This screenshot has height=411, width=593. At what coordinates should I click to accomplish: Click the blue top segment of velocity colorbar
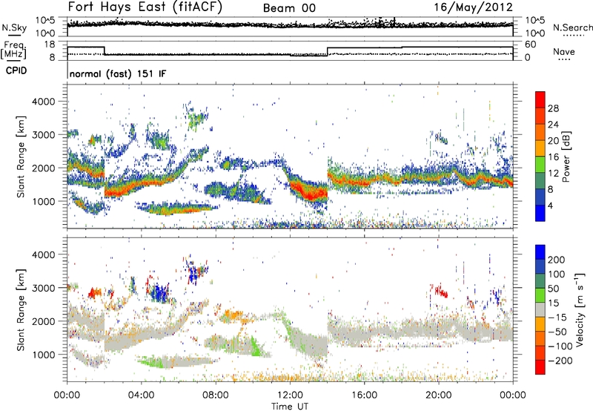coord(540,252)
